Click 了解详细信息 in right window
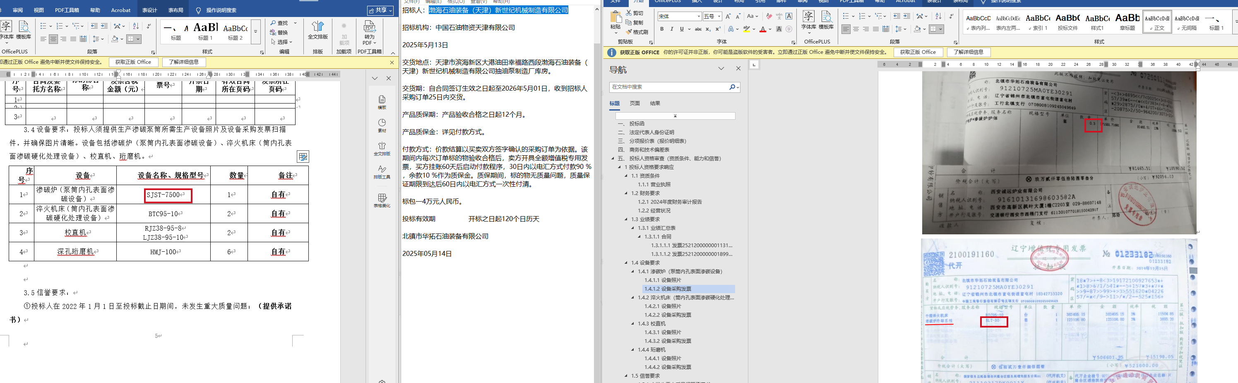Image resolution: width=1238 pixels, height=383 pixels. click(x=969, y=52)
